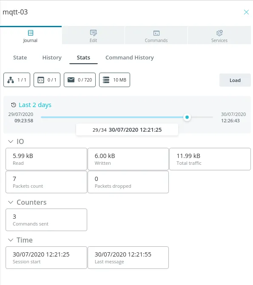Click the Total traffic stat card
The image size is (253, 285).
coord(210,159)
